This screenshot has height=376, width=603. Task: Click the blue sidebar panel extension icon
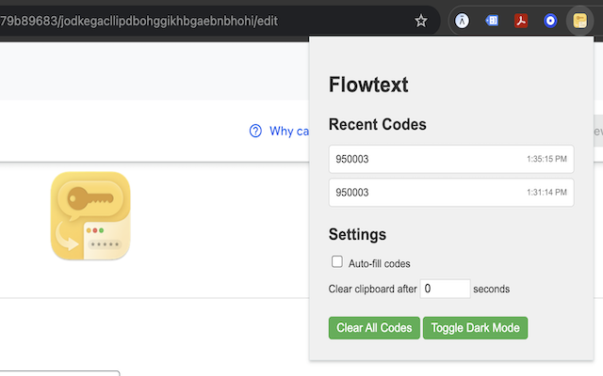[x=492, y=21]
